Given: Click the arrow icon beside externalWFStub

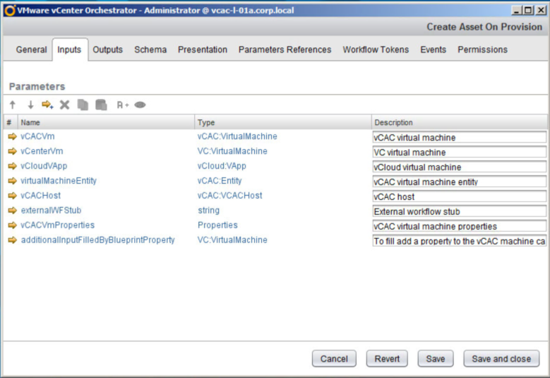Looking at the screenshot, I should pyautogui.click(x=12, y=211).
